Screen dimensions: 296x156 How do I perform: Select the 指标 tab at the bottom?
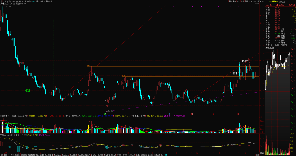pyautogui.click(x=2, y=155)
